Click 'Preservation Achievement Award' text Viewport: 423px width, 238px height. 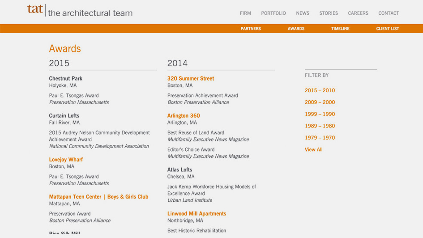[x=203, y=95]
